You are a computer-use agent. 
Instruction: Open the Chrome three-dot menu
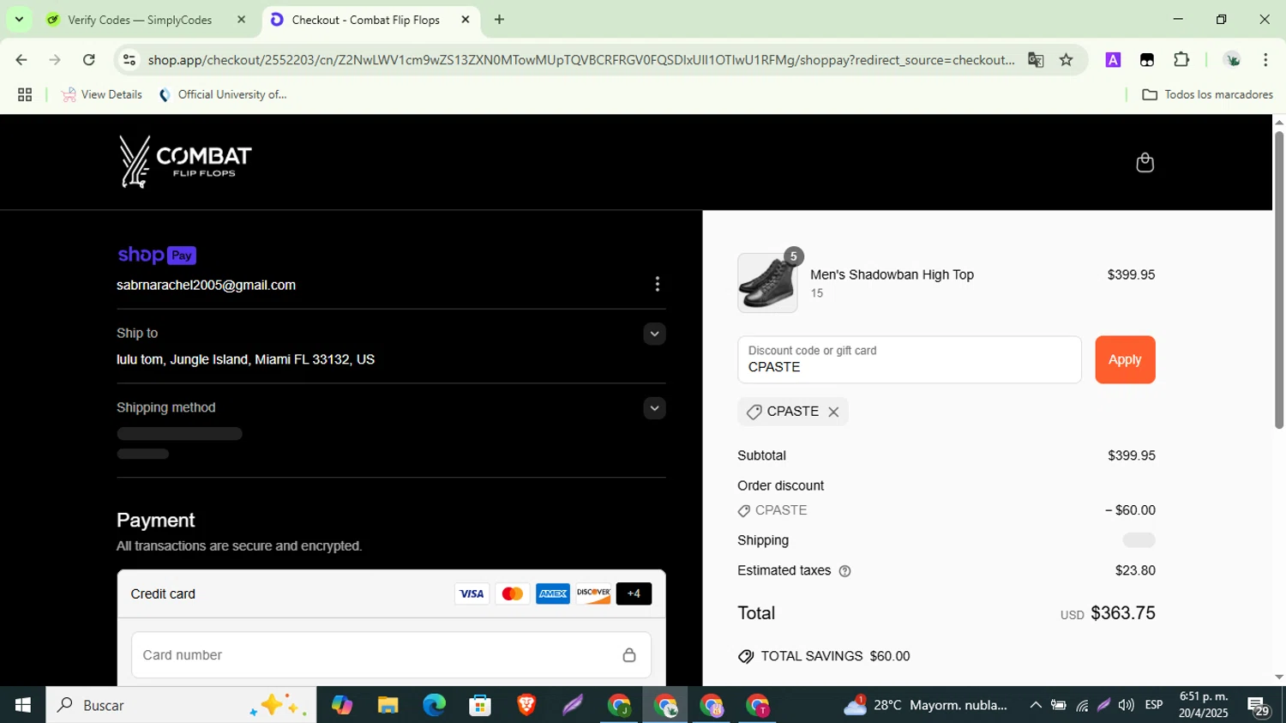(x=1265, y=60)
